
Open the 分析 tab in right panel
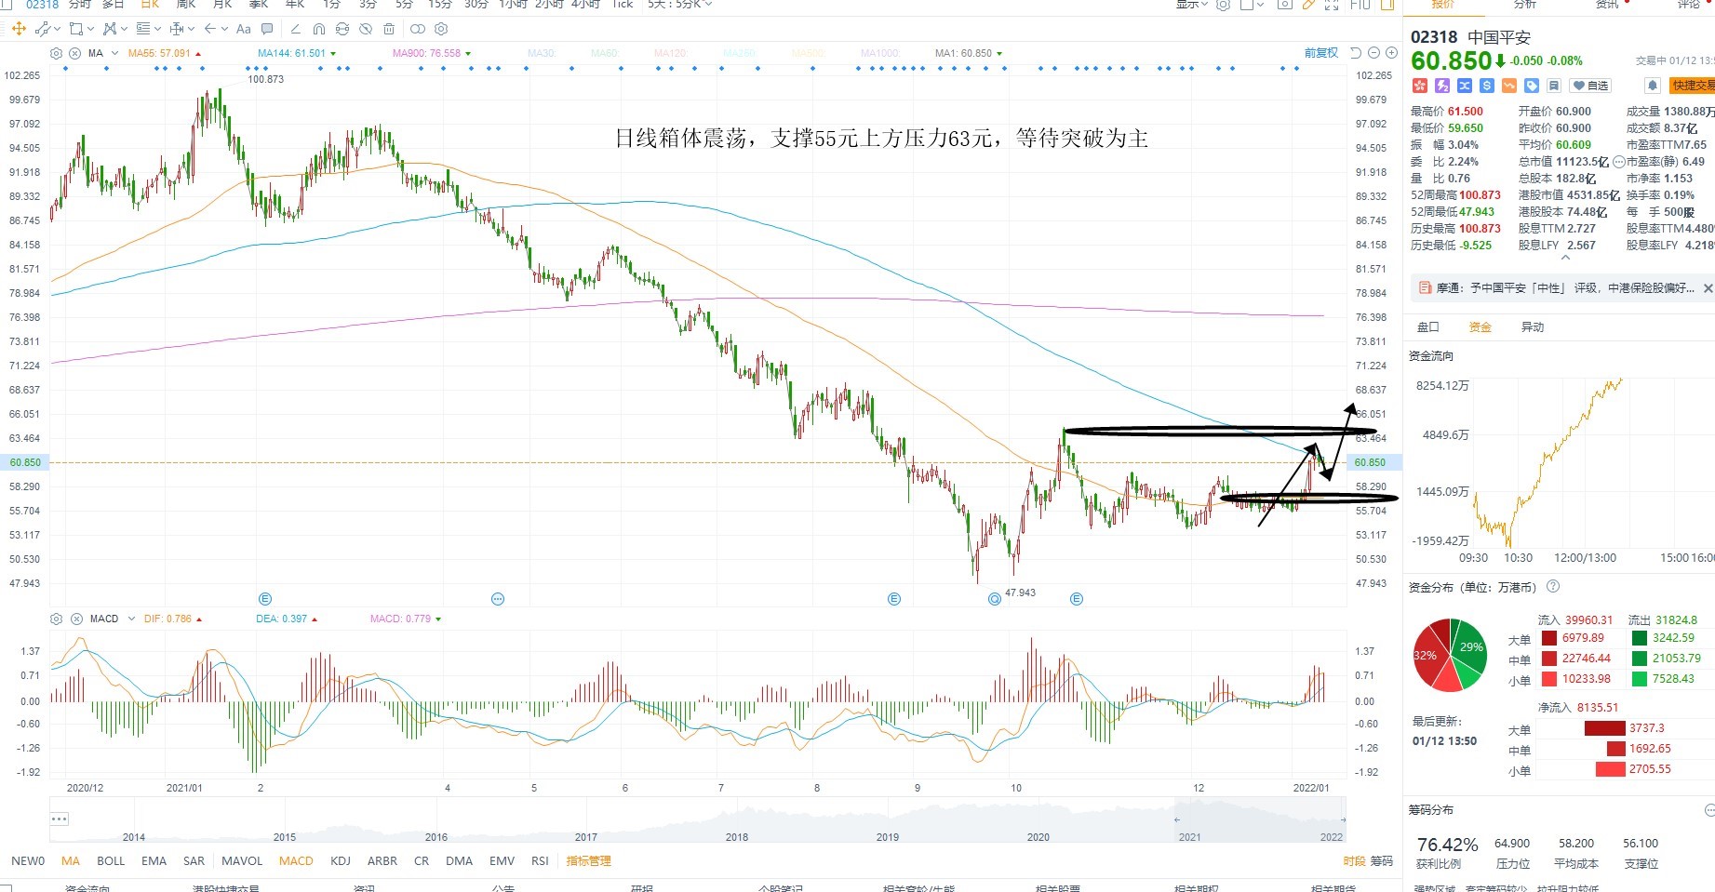pyautogui.click(x=1524, y=5)
